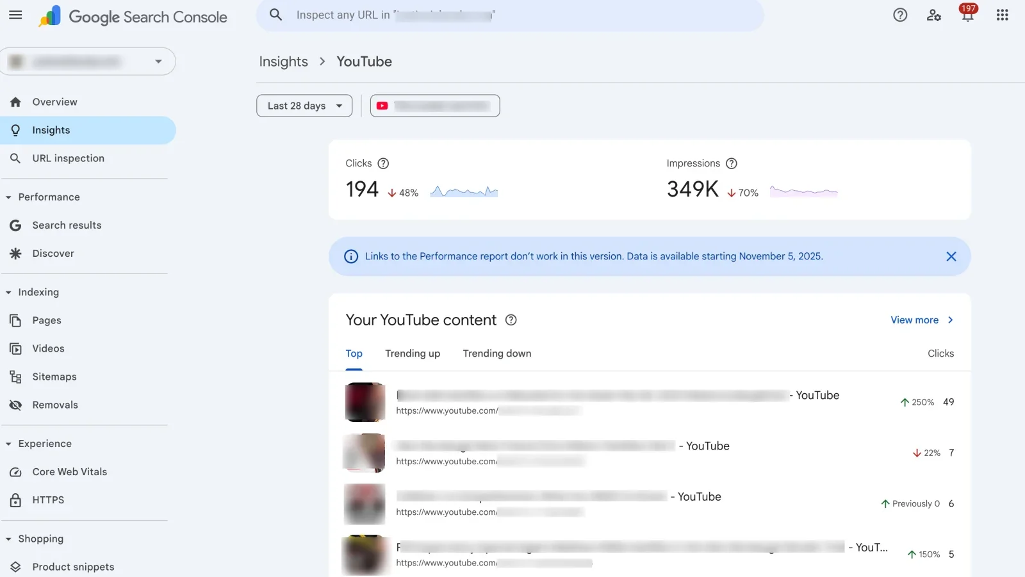
Task: Open the hamburger main menu
Action: pyautogui.click(x=15, y=15)
